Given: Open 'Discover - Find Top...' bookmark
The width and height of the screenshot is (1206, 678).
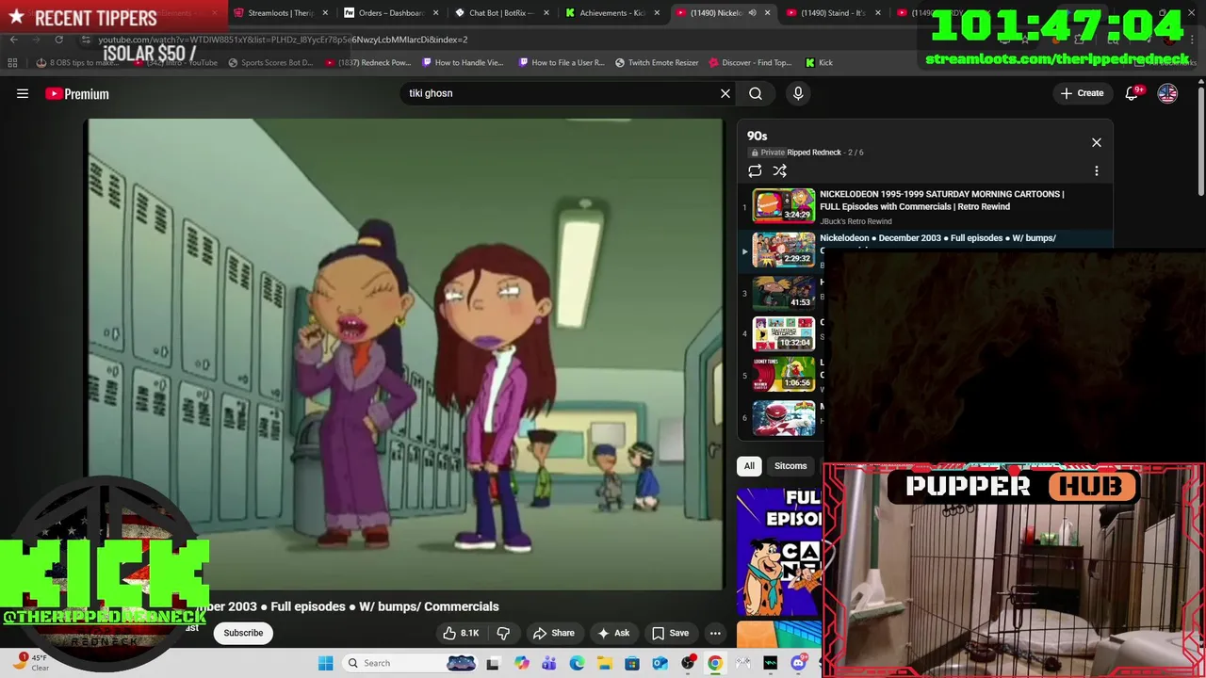Looking at the screenshot, I should [750, 63].
